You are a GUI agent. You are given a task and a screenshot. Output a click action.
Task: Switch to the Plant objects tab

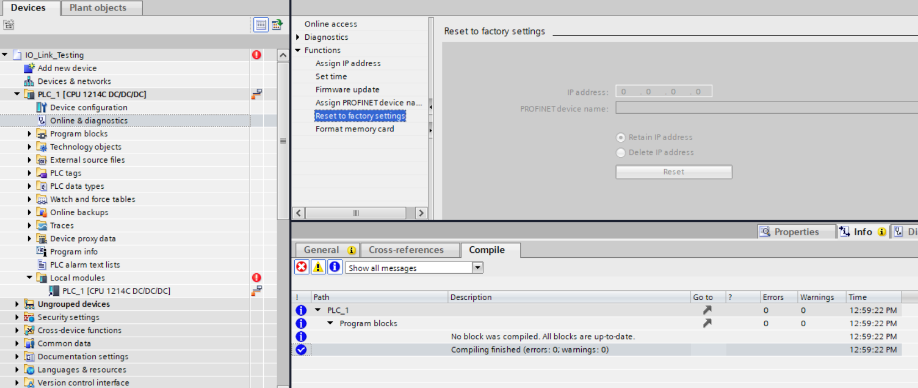point(98,8)
